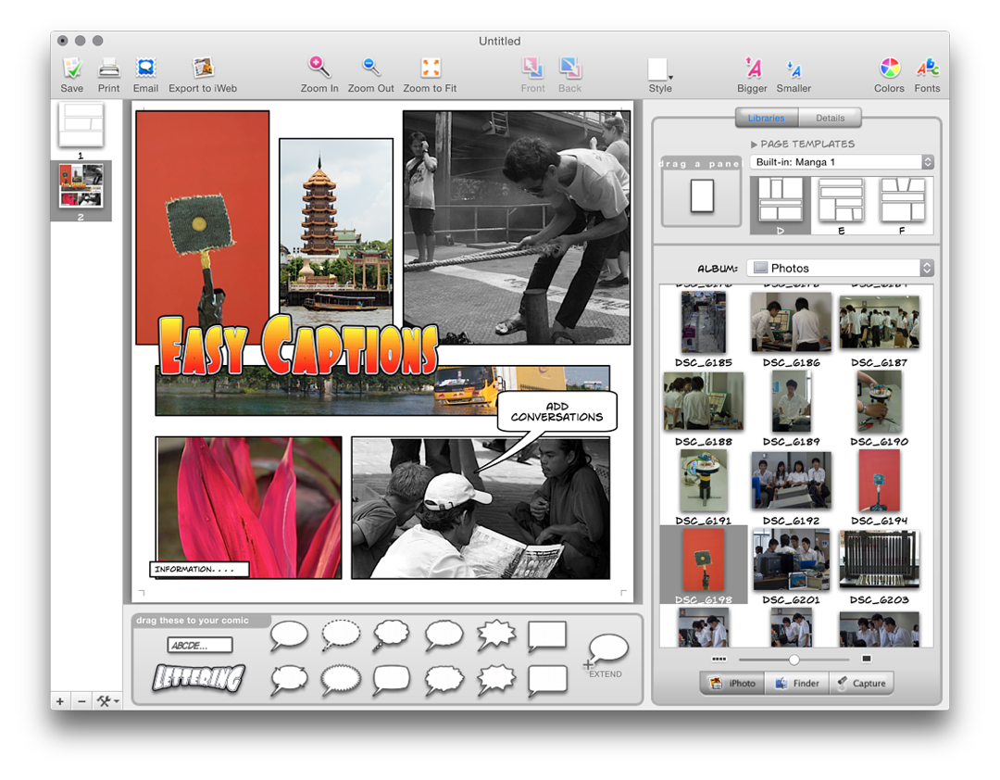Click the large thumbnails icon by slider

tap(866, 659)
